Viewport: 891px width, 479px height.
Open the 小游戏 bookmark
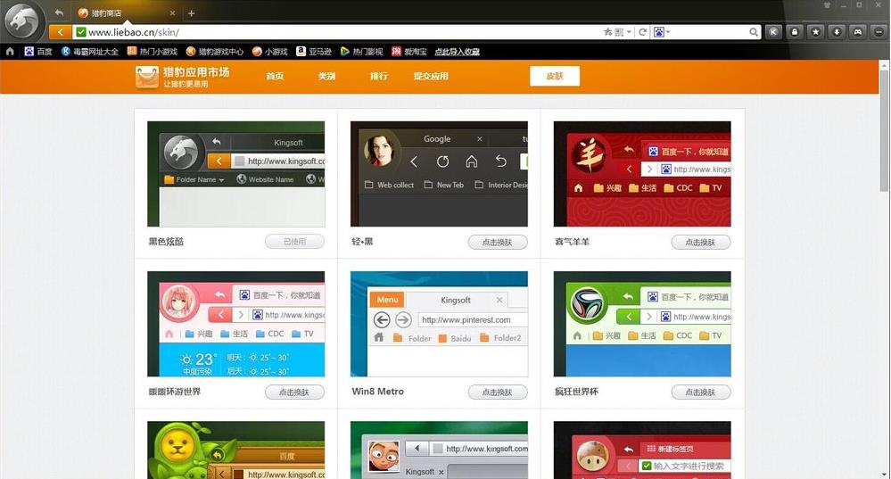(270, 51)
